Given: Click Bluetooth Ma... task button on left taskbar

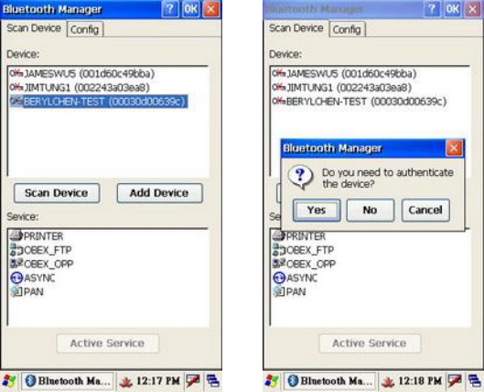Looking at the screenshot, I should click(68, 381).
